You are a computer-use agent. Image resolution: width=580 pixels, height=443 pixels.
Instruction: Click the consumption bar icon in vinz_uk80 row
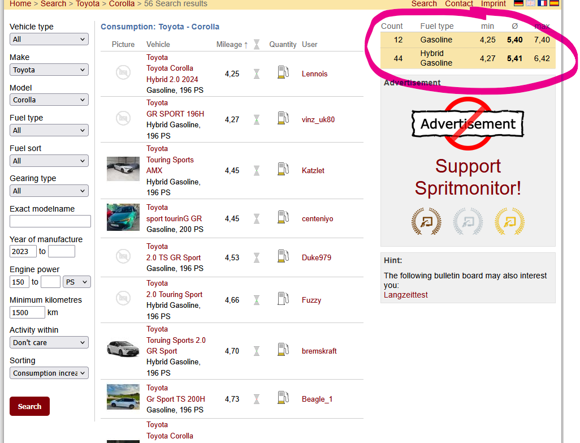(257, 119)
